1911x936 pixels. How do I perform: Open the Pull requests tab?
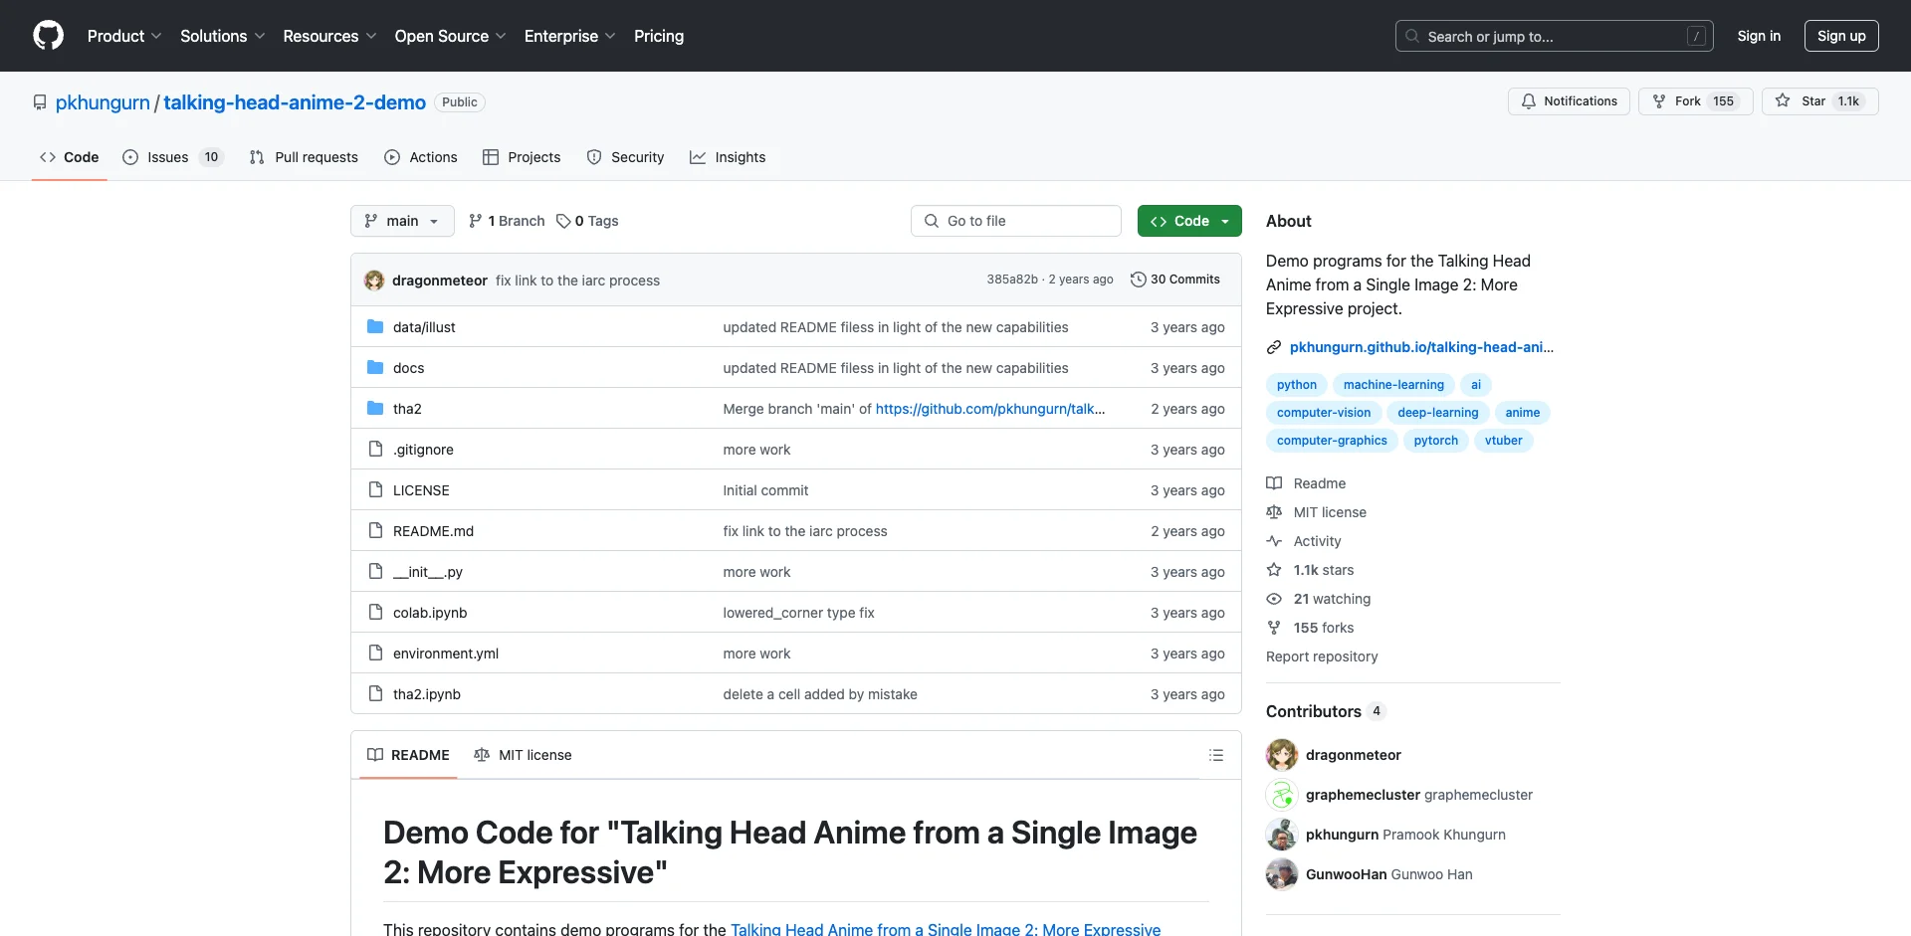pos(304,157)
